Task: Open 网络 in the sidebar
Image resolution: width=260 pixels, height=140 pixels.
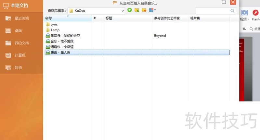Action: tap(21, 68)
